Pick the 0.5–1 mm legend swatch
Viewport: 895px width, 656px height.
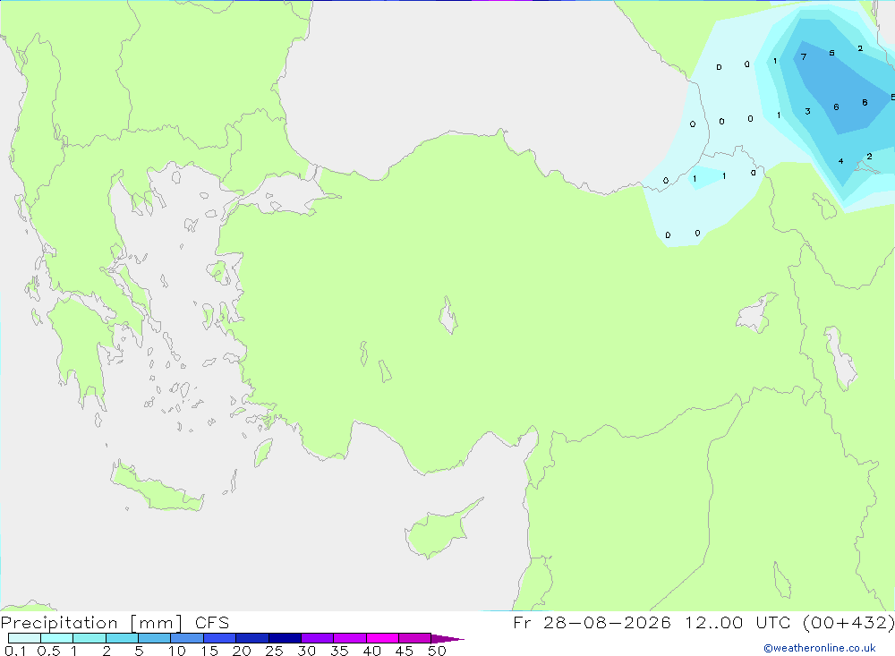pos(56,638)
